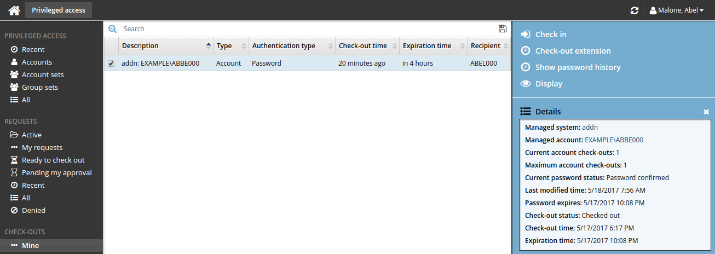The height and width of the screenshot is (254, 715).
Task: Click the refresh icon in top bar
Action: (x=635, y=10)
